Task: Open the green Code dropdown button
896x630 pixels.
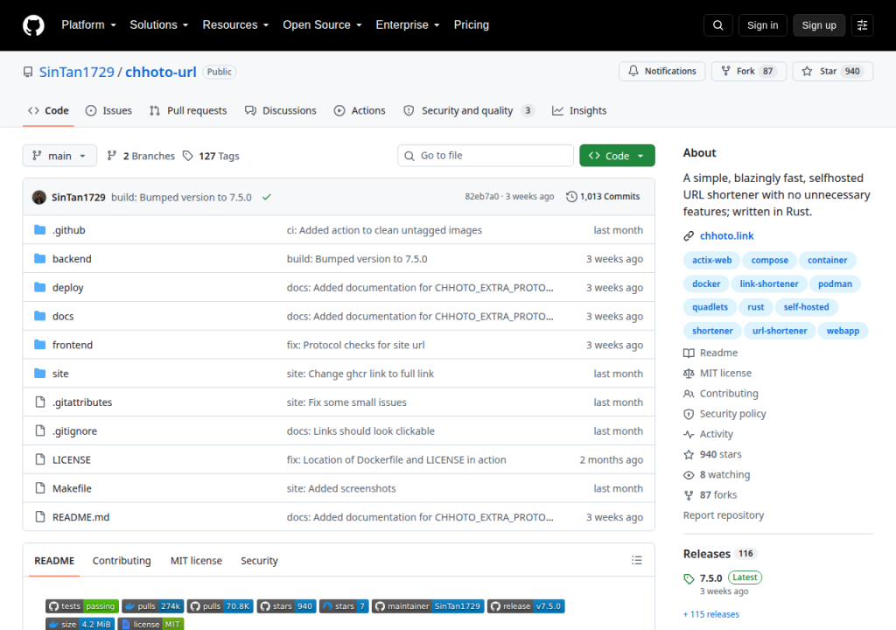Action: [617, 156]
